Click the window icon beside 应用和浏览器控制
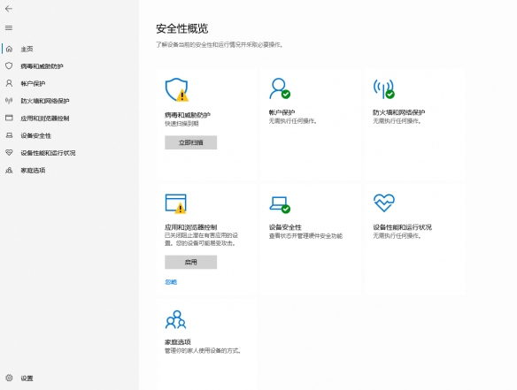 [x=9, y=118]
